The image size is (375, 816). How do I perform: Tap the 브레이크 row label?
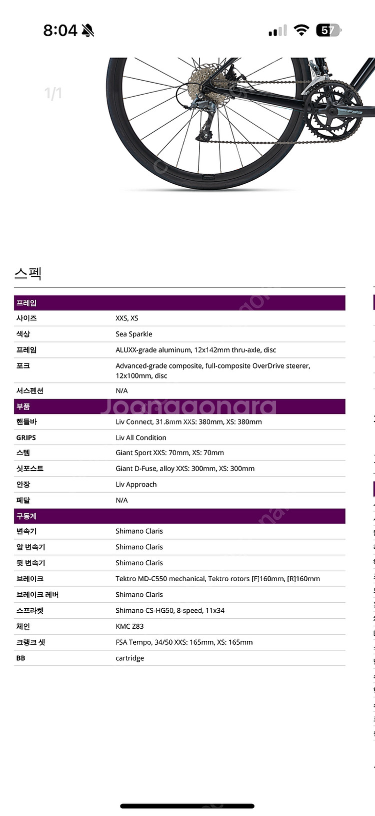30,579
